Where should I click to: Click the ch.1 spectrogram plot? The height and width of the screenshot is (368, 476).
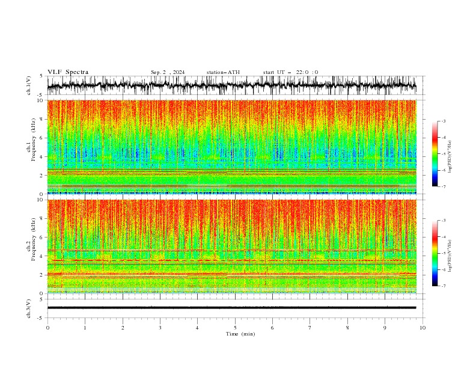pos(232,147)
